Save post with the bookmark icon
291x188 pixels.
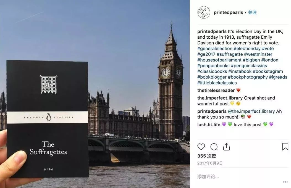pos(285,147)
